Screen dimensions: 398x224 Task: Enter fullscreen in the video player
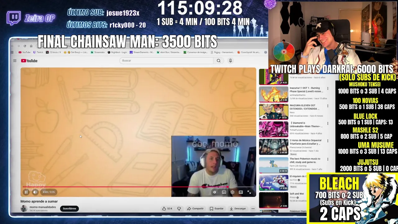click(249, 192)
